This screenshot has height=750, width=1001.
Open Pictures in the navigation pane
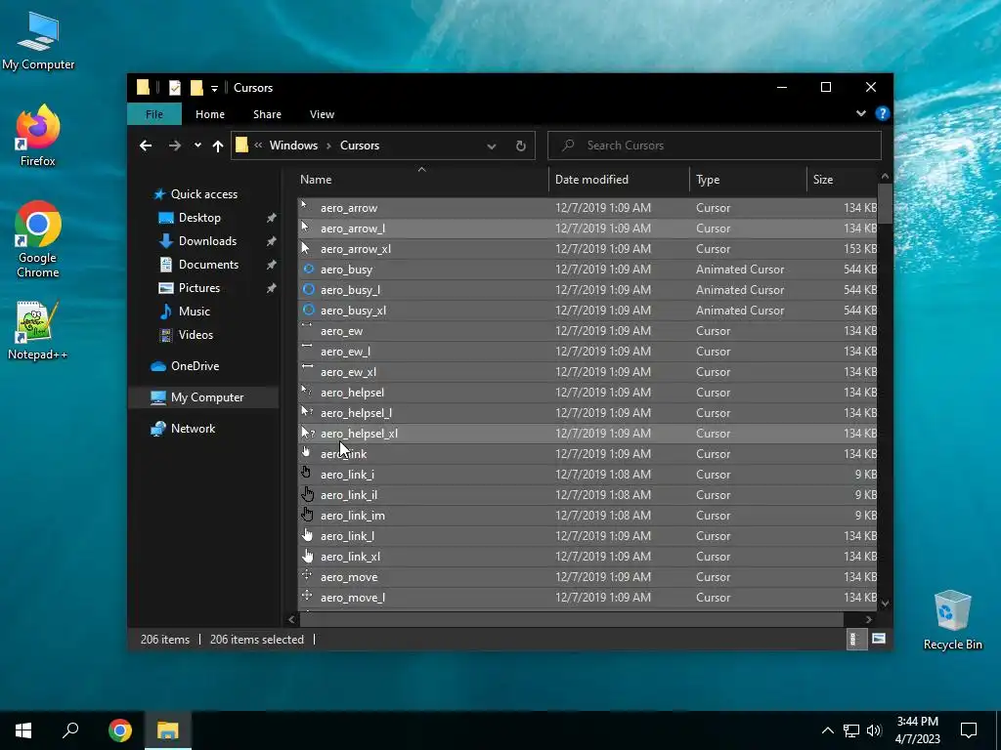point(199,288)
